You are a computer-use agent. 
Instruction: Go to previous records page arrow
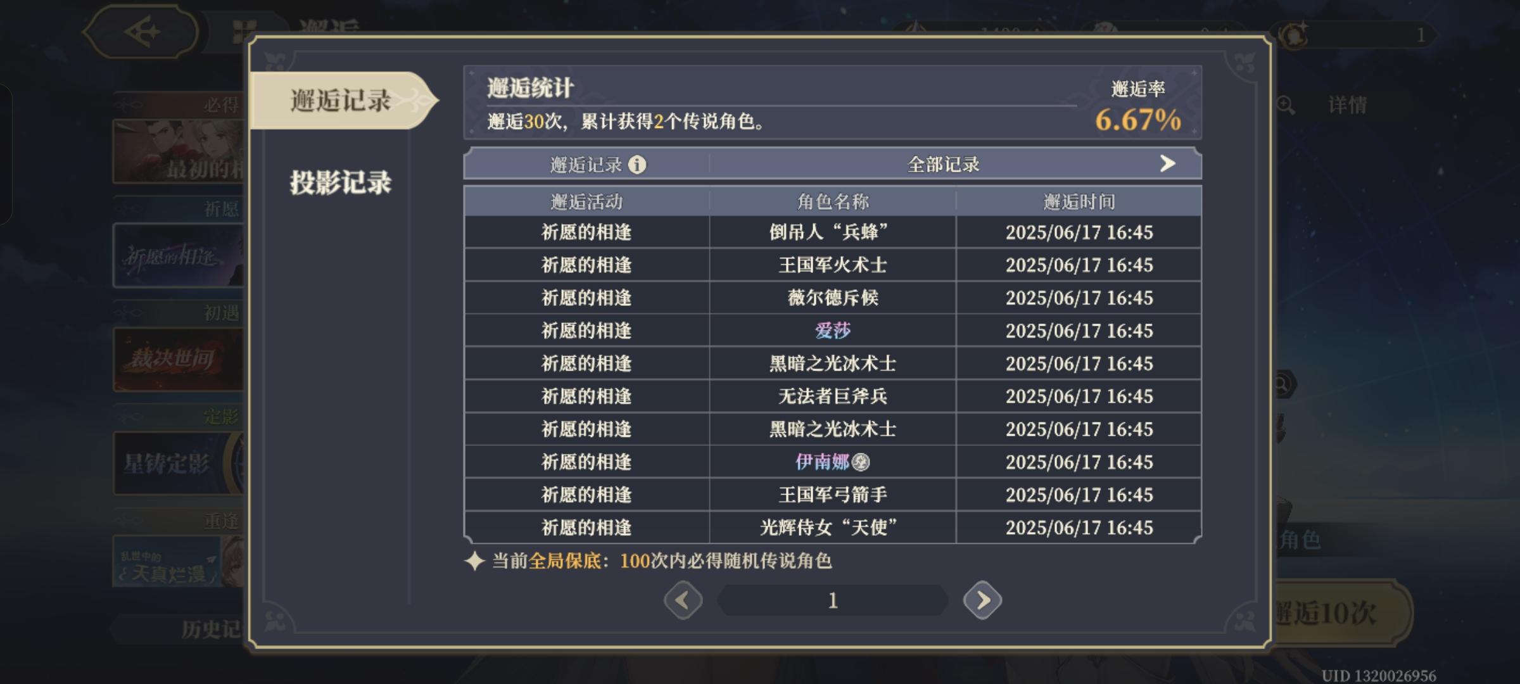tap(683, 600)
